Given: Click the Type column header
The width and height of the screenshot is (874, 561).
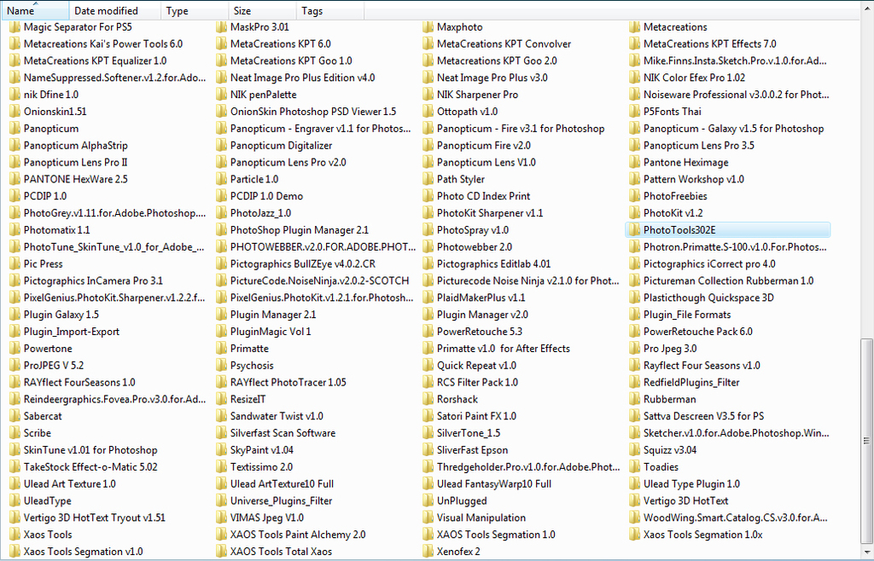Looking at the screenshot, I should coord(195,10).
